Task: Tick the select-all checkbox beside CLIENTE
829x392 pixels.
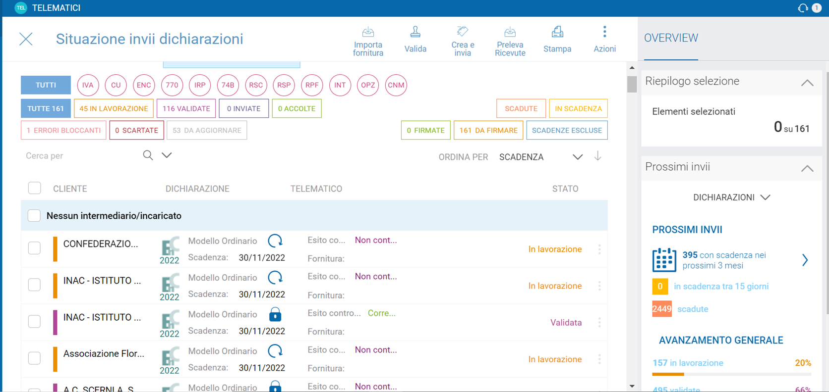Action: 34,188
